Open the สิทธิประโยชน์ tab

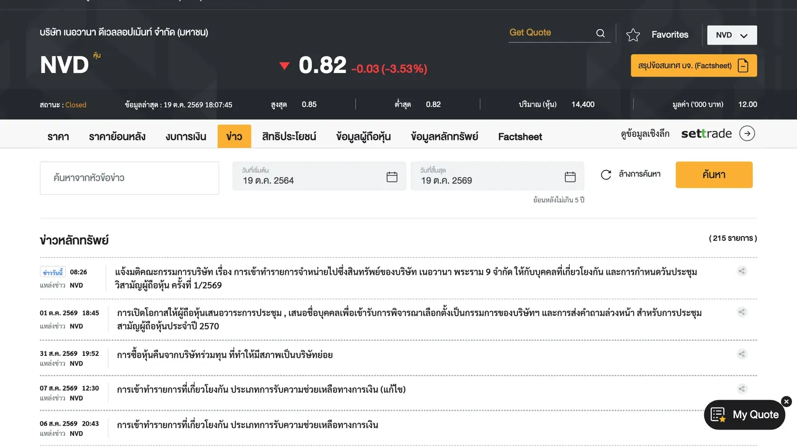click(x=289, y=136)
